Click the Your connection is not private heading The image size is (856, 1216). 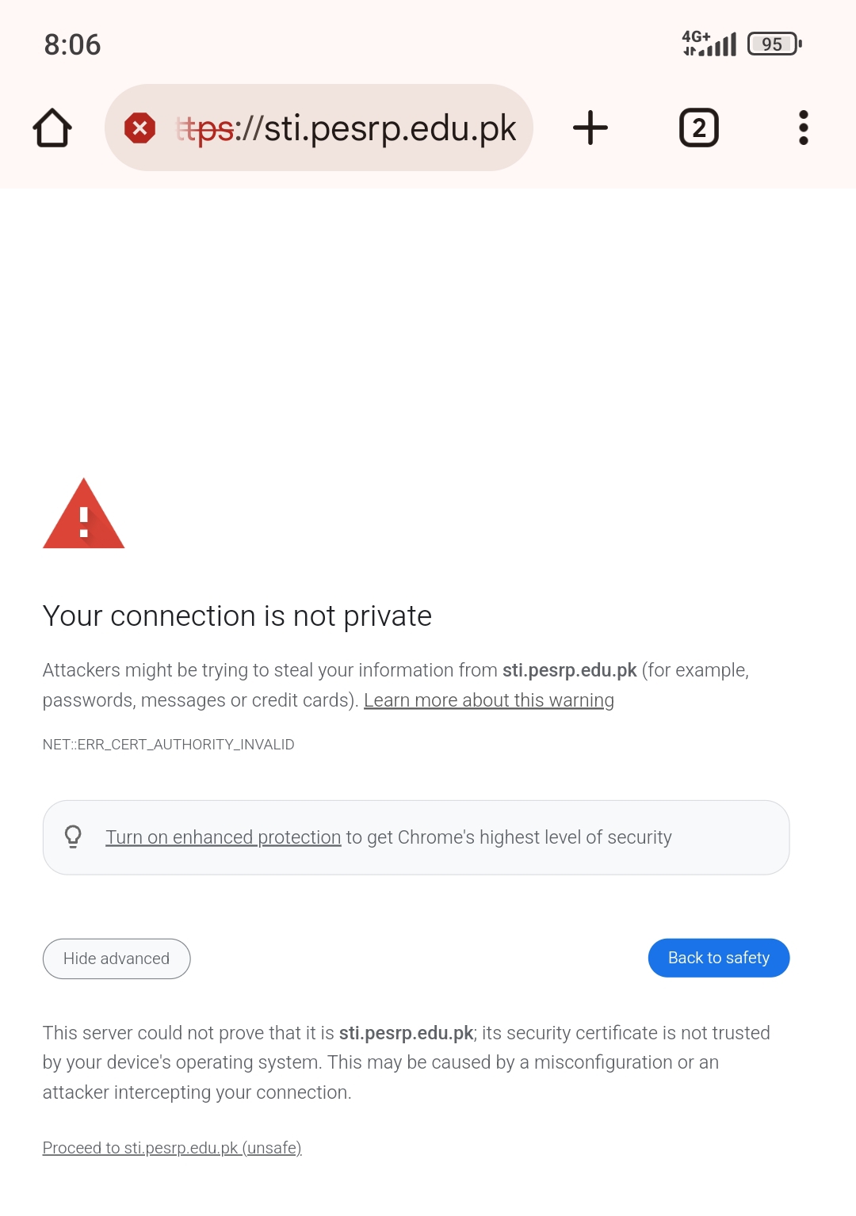coord(237,616)
